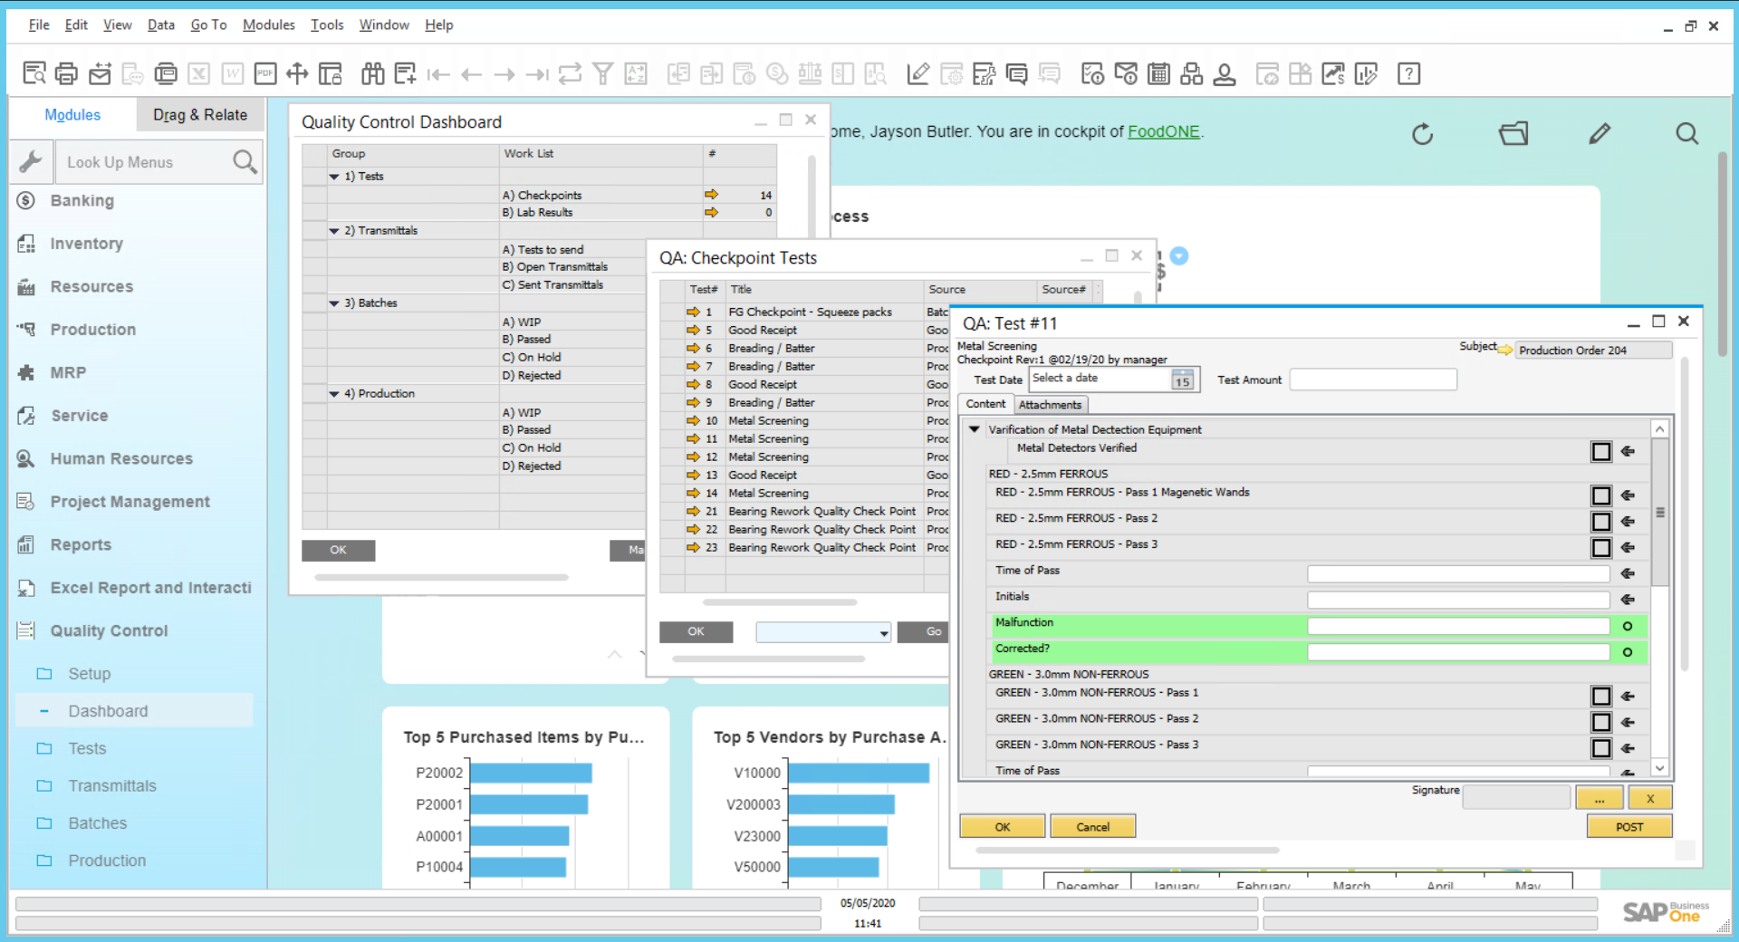Open the Tools menu
The width and height of the screenshot is (1739, 942).
pos(327,25)
